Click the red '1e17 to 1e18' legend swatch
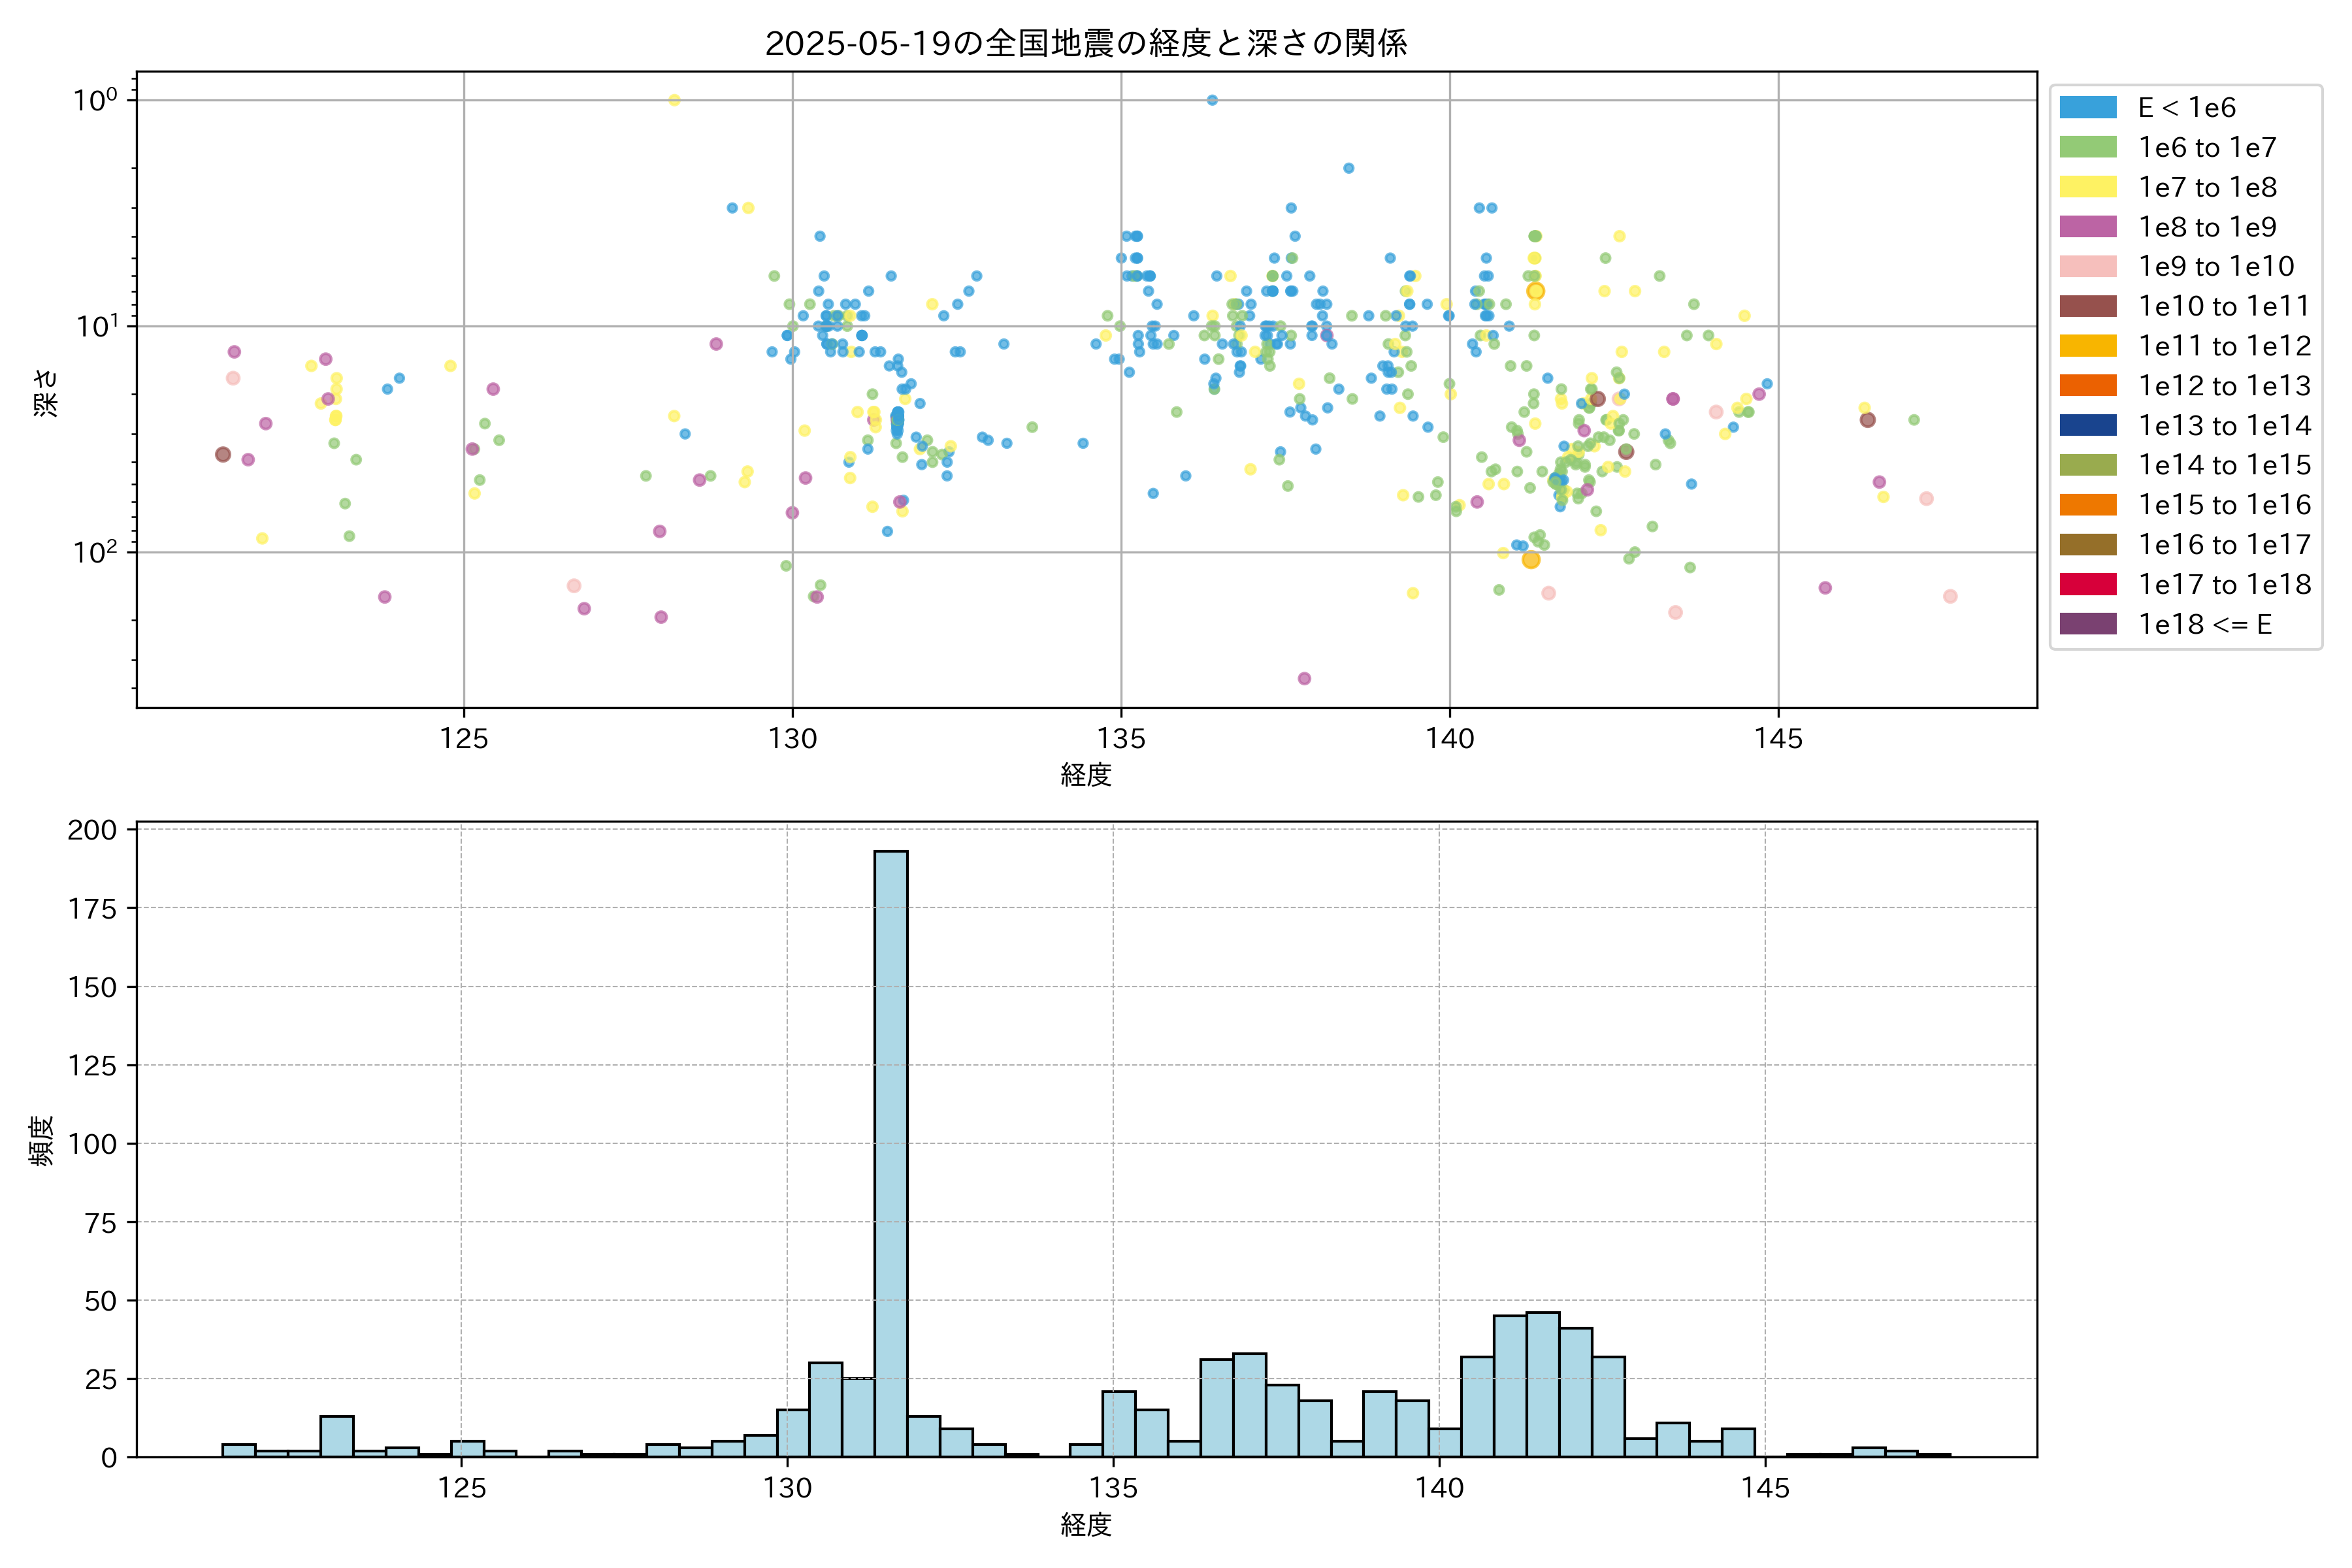The width and height of the screenshot is (2352, 1568). 2088,584
